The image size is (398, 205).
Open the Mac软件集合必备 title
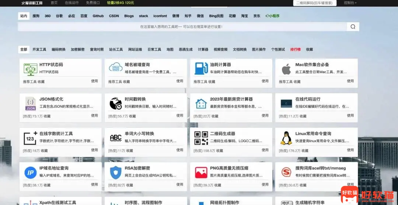coord(312,65)
